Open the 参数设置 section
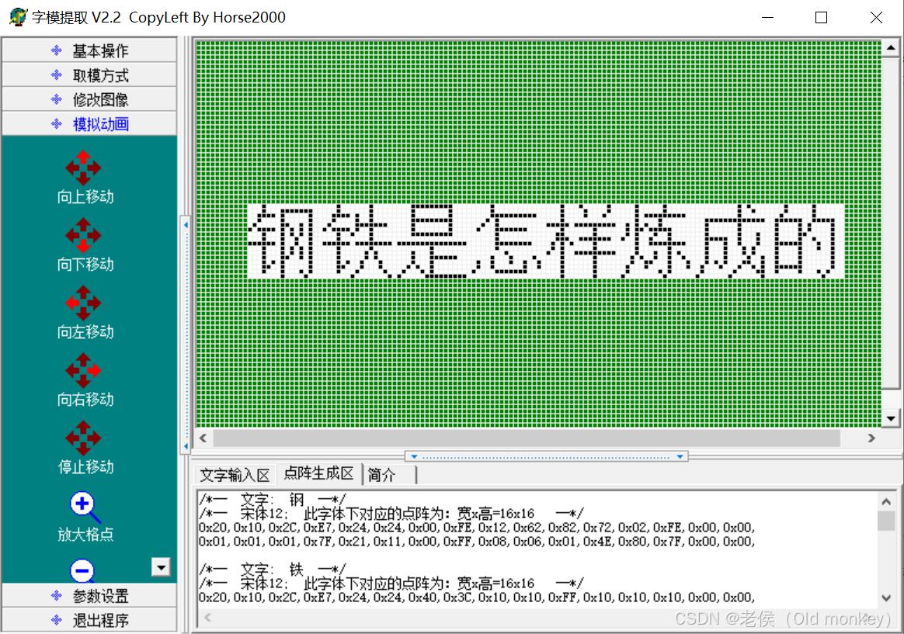Viewport: 904px width, 634px height. [89, 595]
